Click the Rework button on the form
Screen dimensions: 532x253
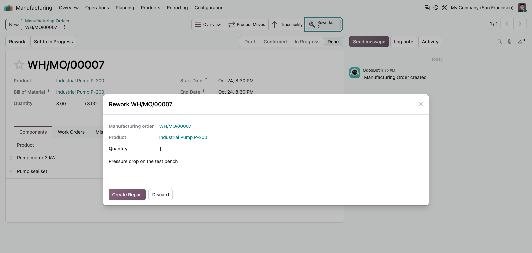pyautogui.click(x=17, y=42)
